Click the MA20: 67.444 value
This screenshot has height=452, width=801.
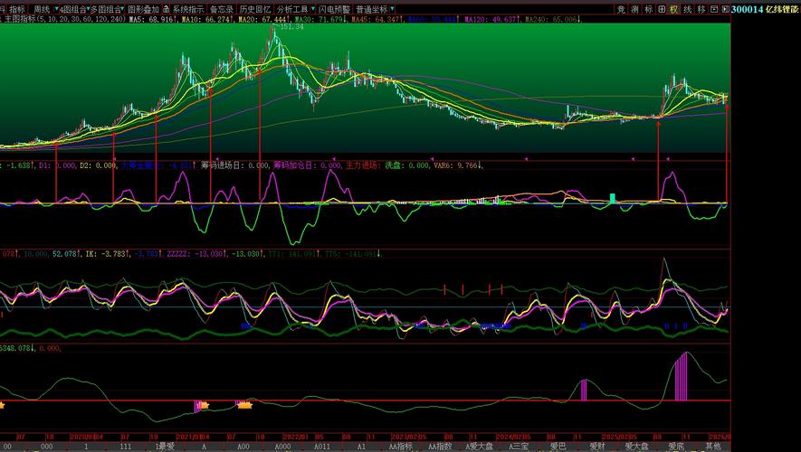(x=262, y=19)
